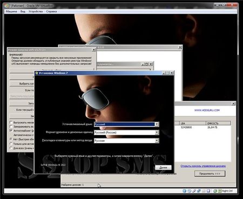Close the small gray window behind the setup dialog

coord(151,64)
